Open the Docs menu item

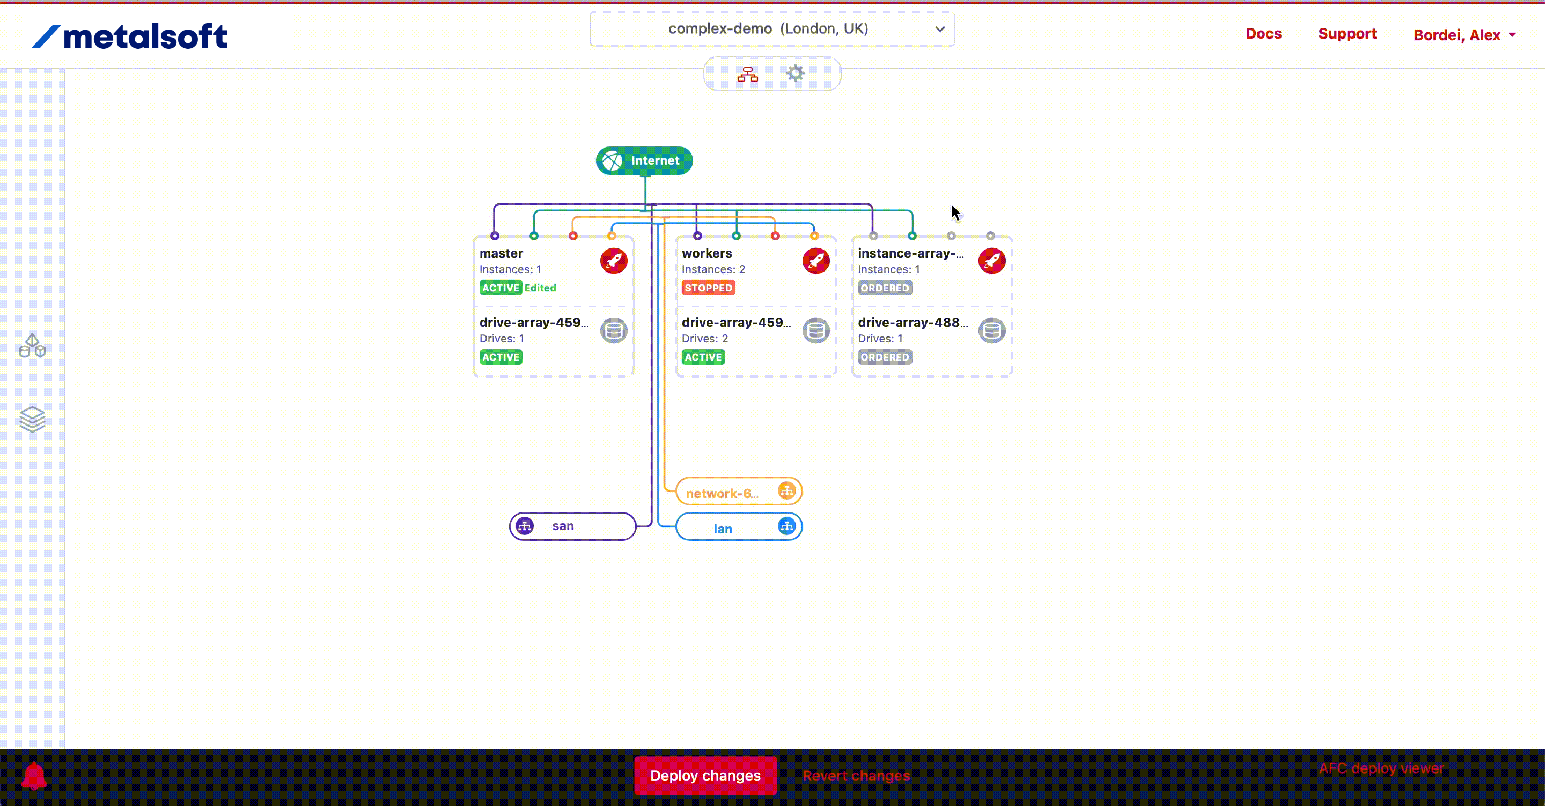point(1263,34)
